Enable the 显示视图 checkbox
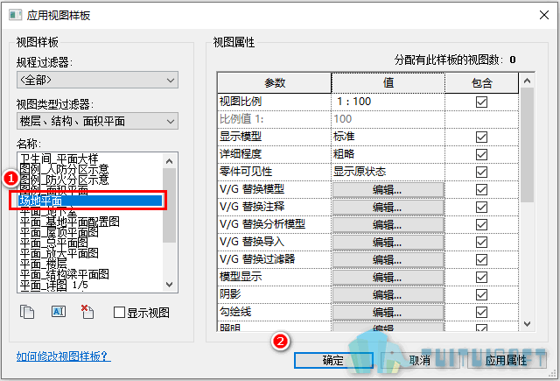The image size is (560, 381). pos(119,313)
